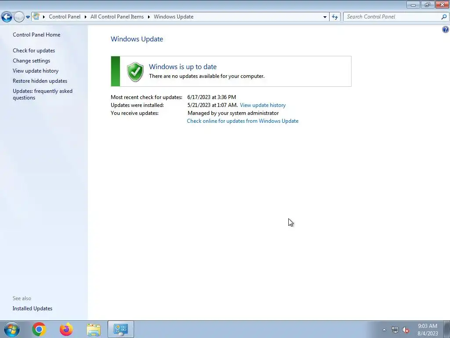Go back using the blue Back arrow

click(7, 17)
